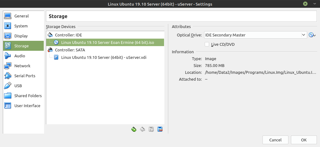Screen dimensions: 320x147
Task: Select the uServer.vdi hard disk
Action: point(105,57)
